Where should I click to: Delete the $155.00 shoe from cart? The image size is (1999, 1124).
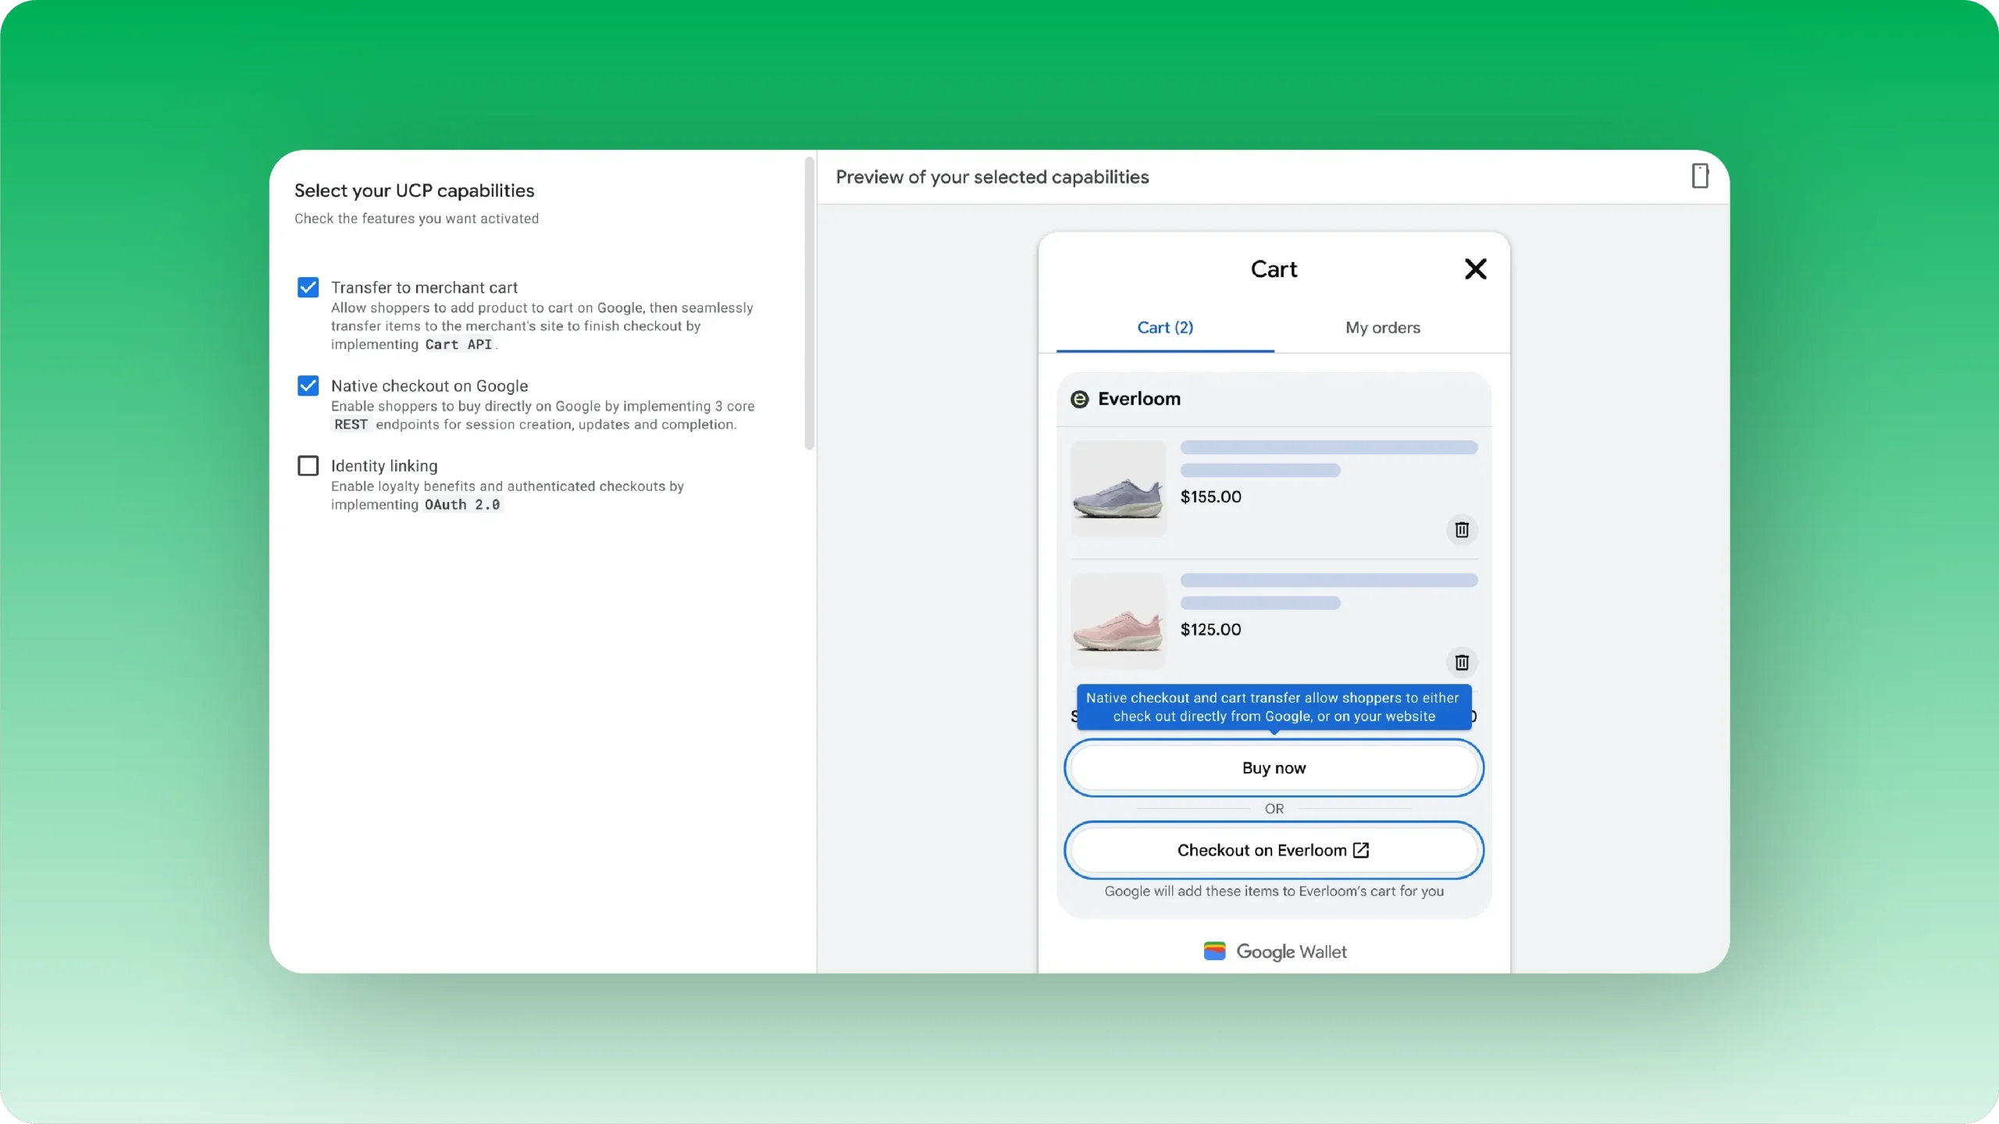point(1462,530)
